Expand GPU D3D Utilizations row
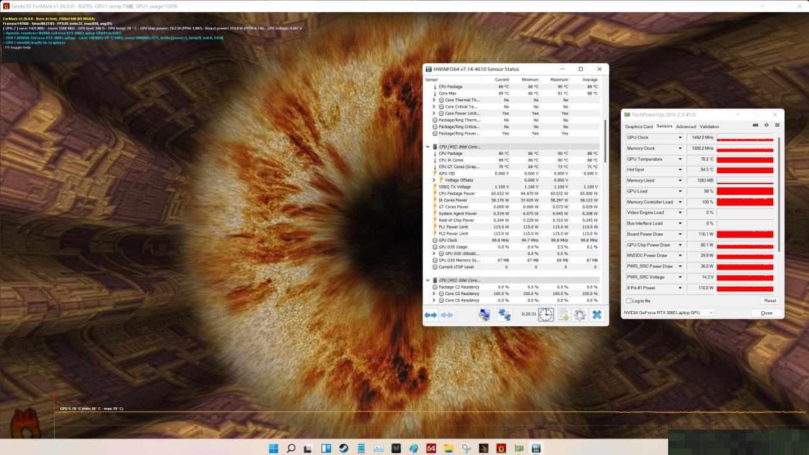This screenshot has width=809, height=455. click(x=434, y=254)
